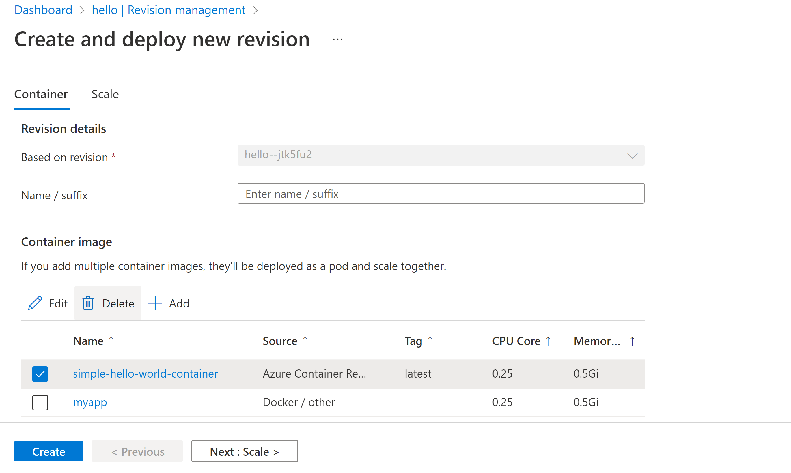Click Next : Scale button
Screen dimensions: 791x473
point(244,451)
